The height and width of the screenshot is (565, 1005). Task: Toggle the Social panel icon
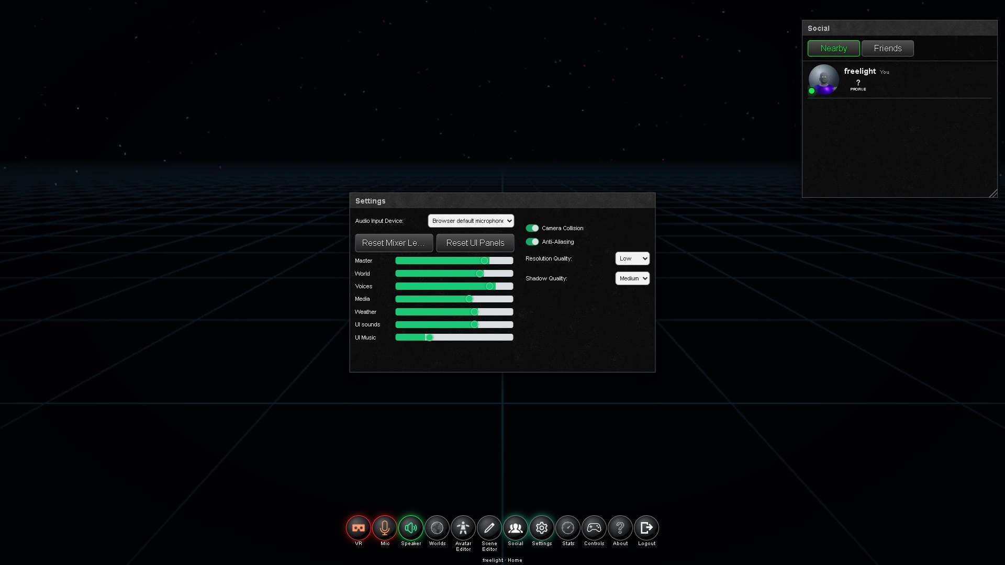point(516,528)
